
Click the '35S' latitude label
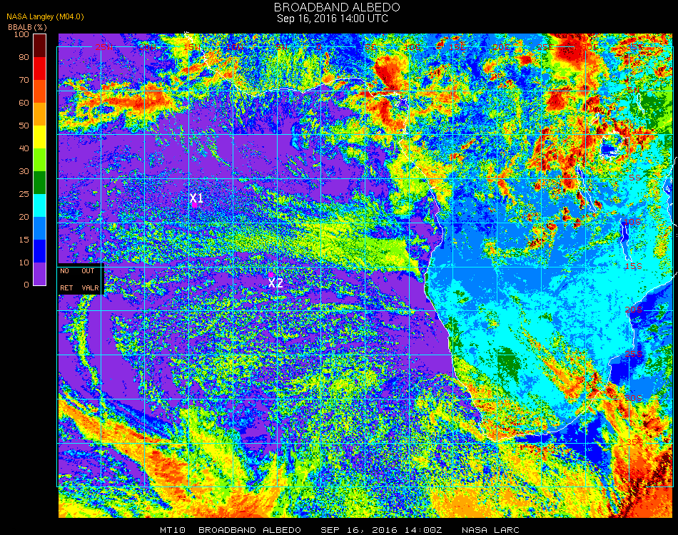[x=634, y=442]
